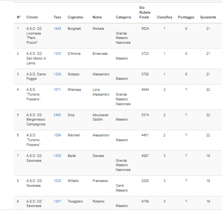Click the Categoria column header
222x211 pixels.
[x=123, y=17]
